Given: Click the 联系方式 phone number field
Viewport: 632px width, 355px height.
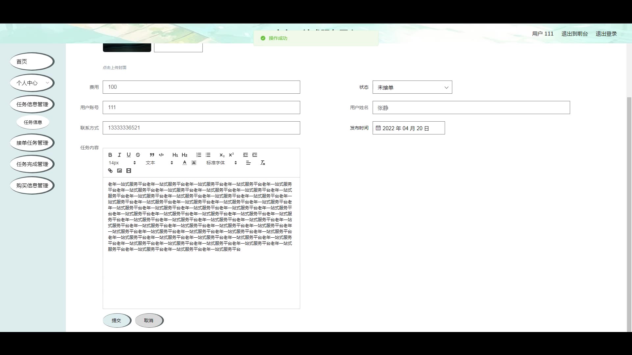Looking at the screenshot, I should point(201,128).
